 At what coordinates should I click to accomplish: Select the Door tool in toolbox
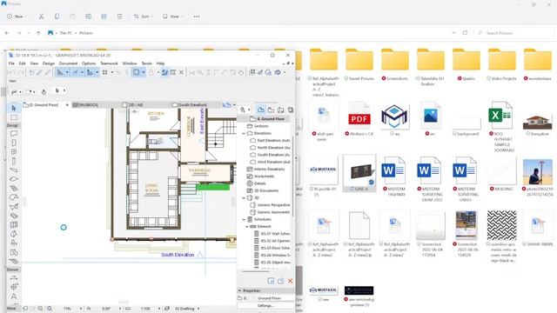pos(14,143)
